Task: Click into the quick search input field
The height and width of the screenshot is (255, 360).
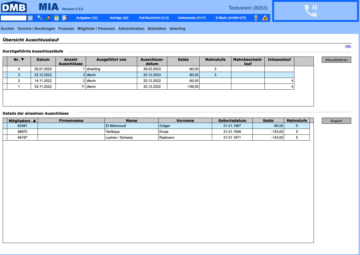Action: [14, 18]
